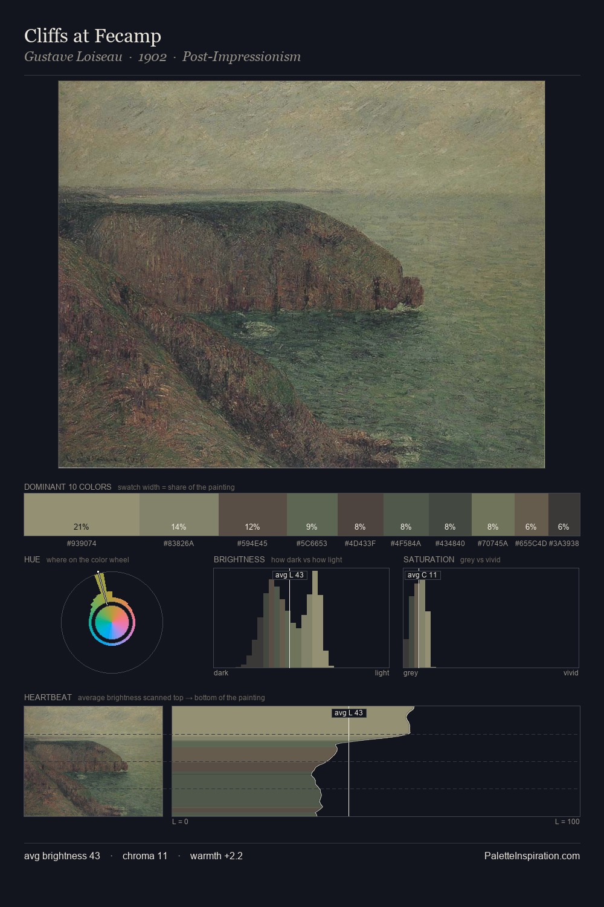The image size is (604, 907).
Task: Click the HUE section heading
Action: (32, 559)
